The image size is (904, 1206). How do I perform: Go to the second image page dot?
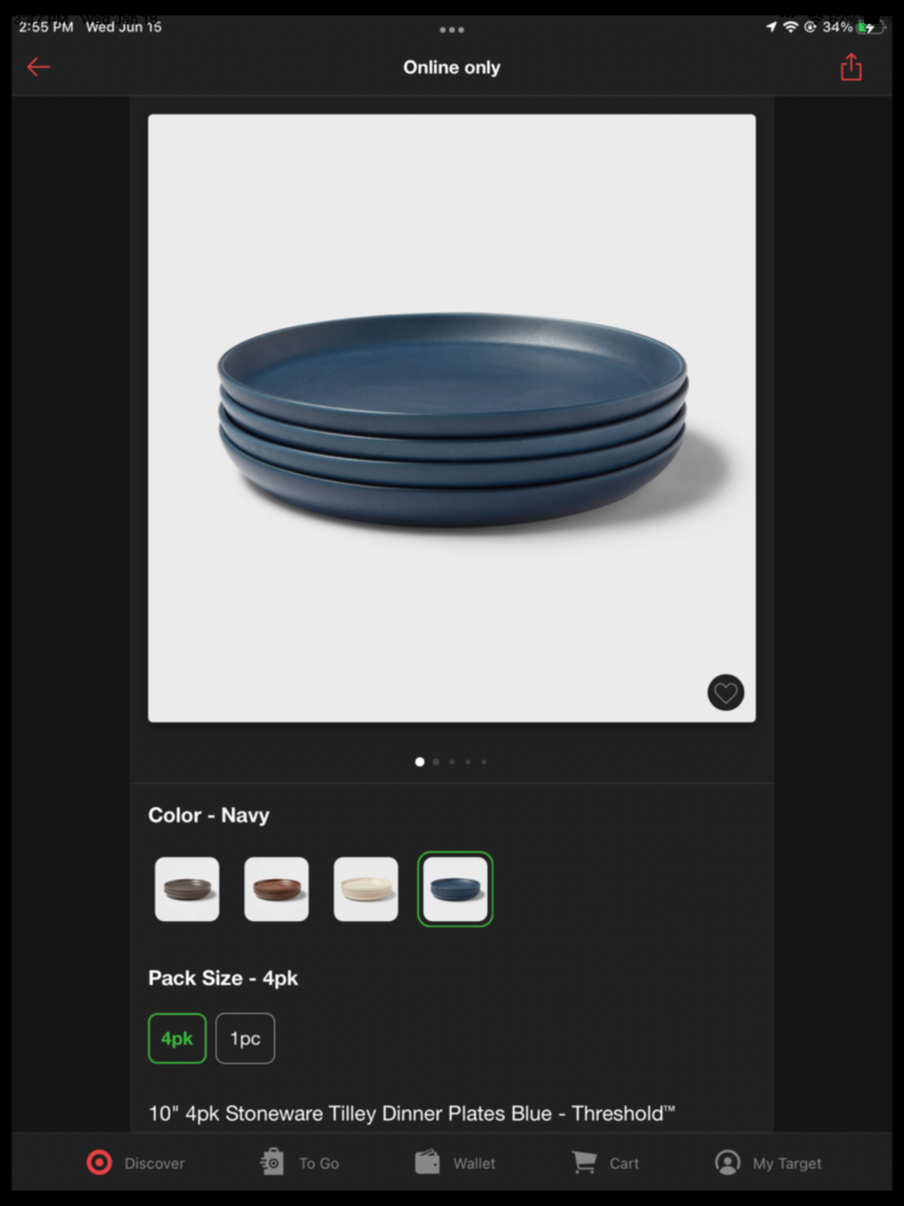click(x=436, y=762)
